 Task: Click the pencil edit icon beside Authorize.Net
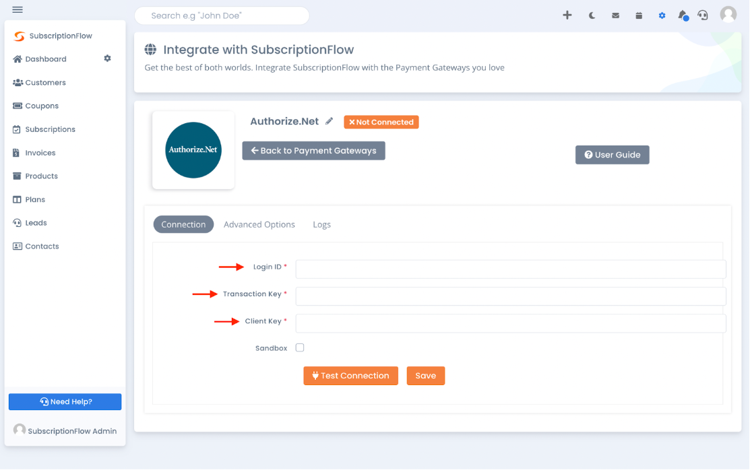[329, 121]
